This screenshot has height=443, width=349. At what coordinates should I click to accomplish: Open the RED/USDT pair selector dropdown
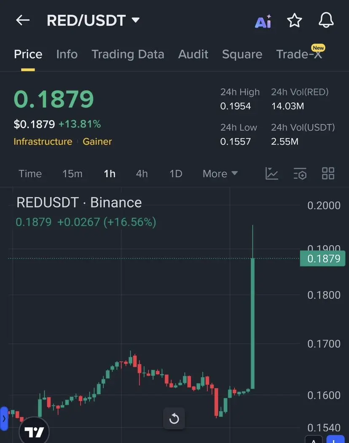(x=93, y=20)
